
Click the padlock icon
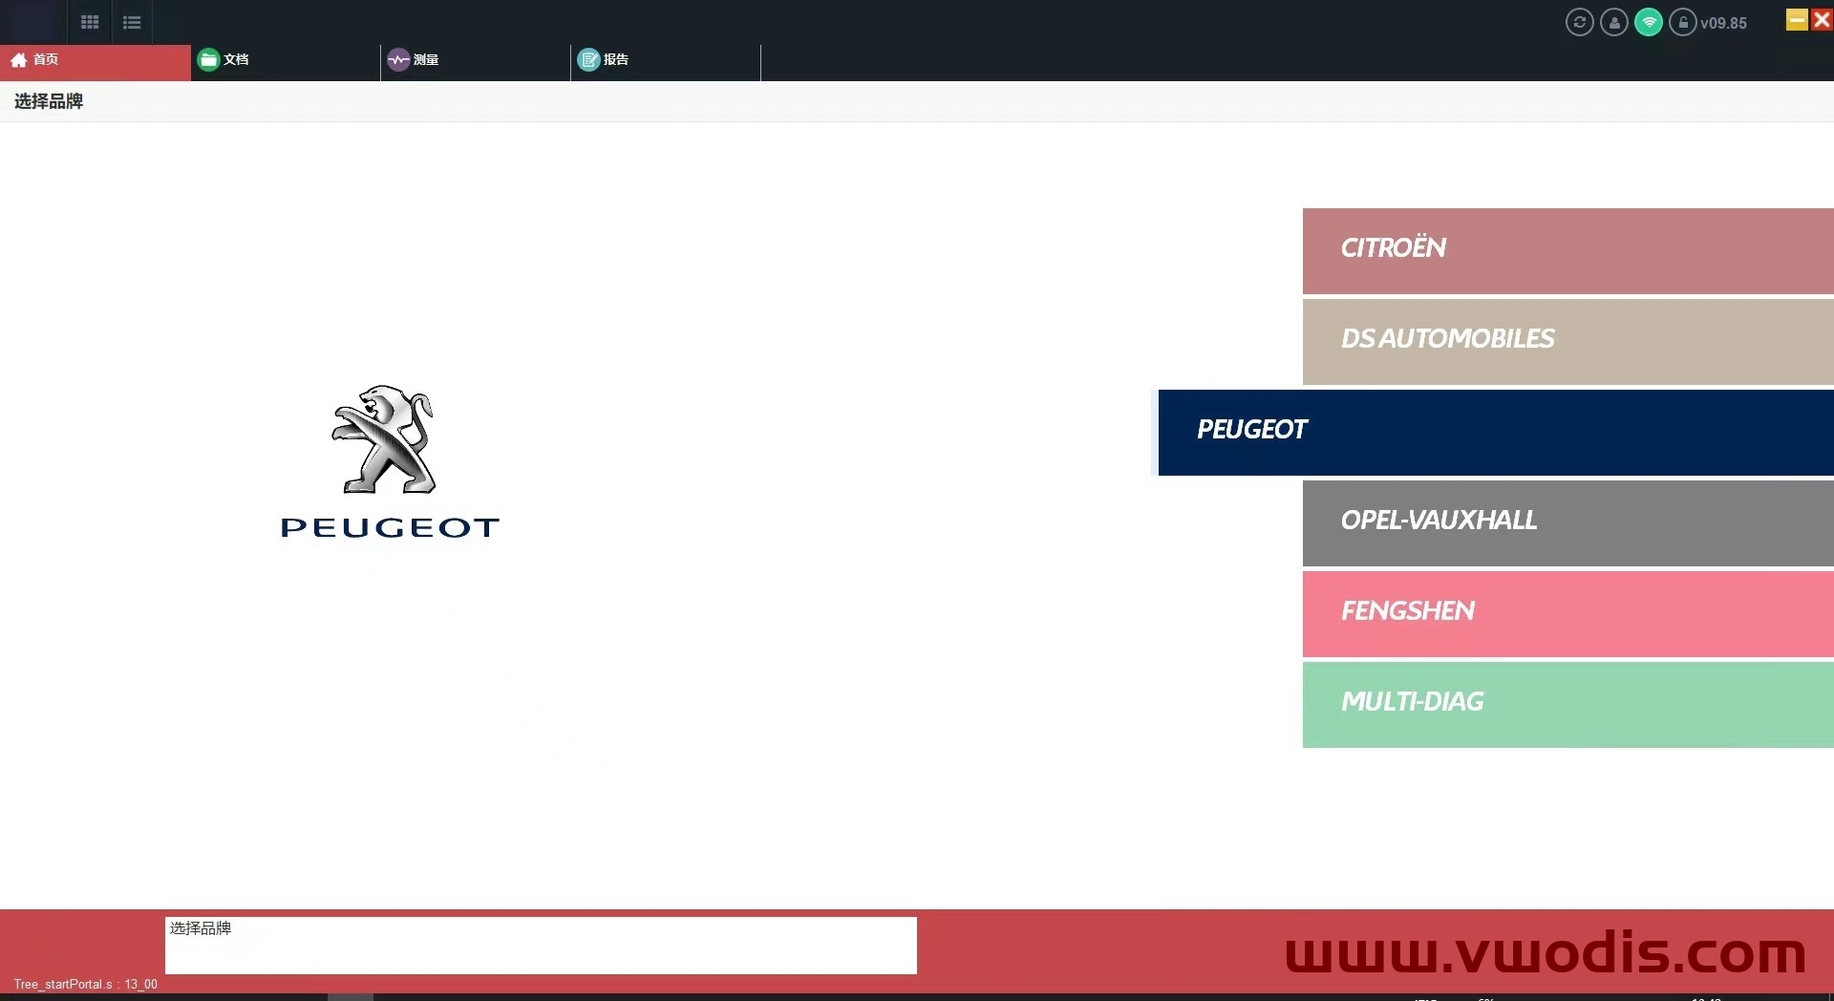tap(1683, 22)
